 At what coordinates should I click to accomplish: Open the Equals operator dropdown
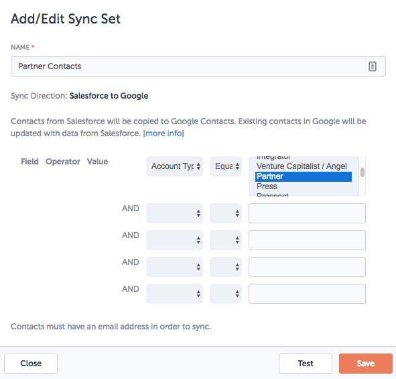226,166
